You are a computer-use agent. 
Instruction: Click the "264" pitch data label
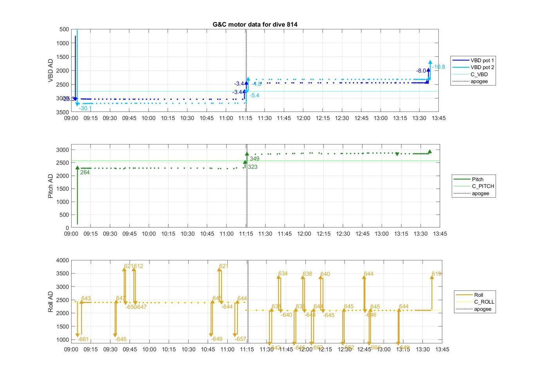point(85,172)
